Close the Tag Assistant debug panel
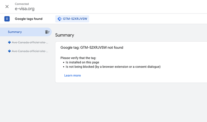This screenshot has height=122, width=207. point(7,7)
